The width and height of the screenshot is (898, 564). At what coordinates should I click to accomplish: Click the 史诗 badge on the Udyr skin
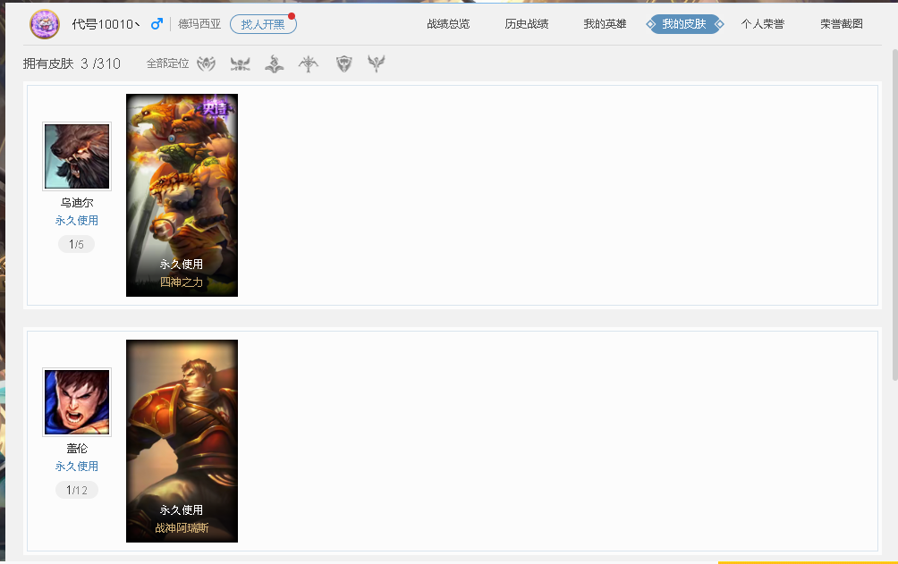(215, 107)
